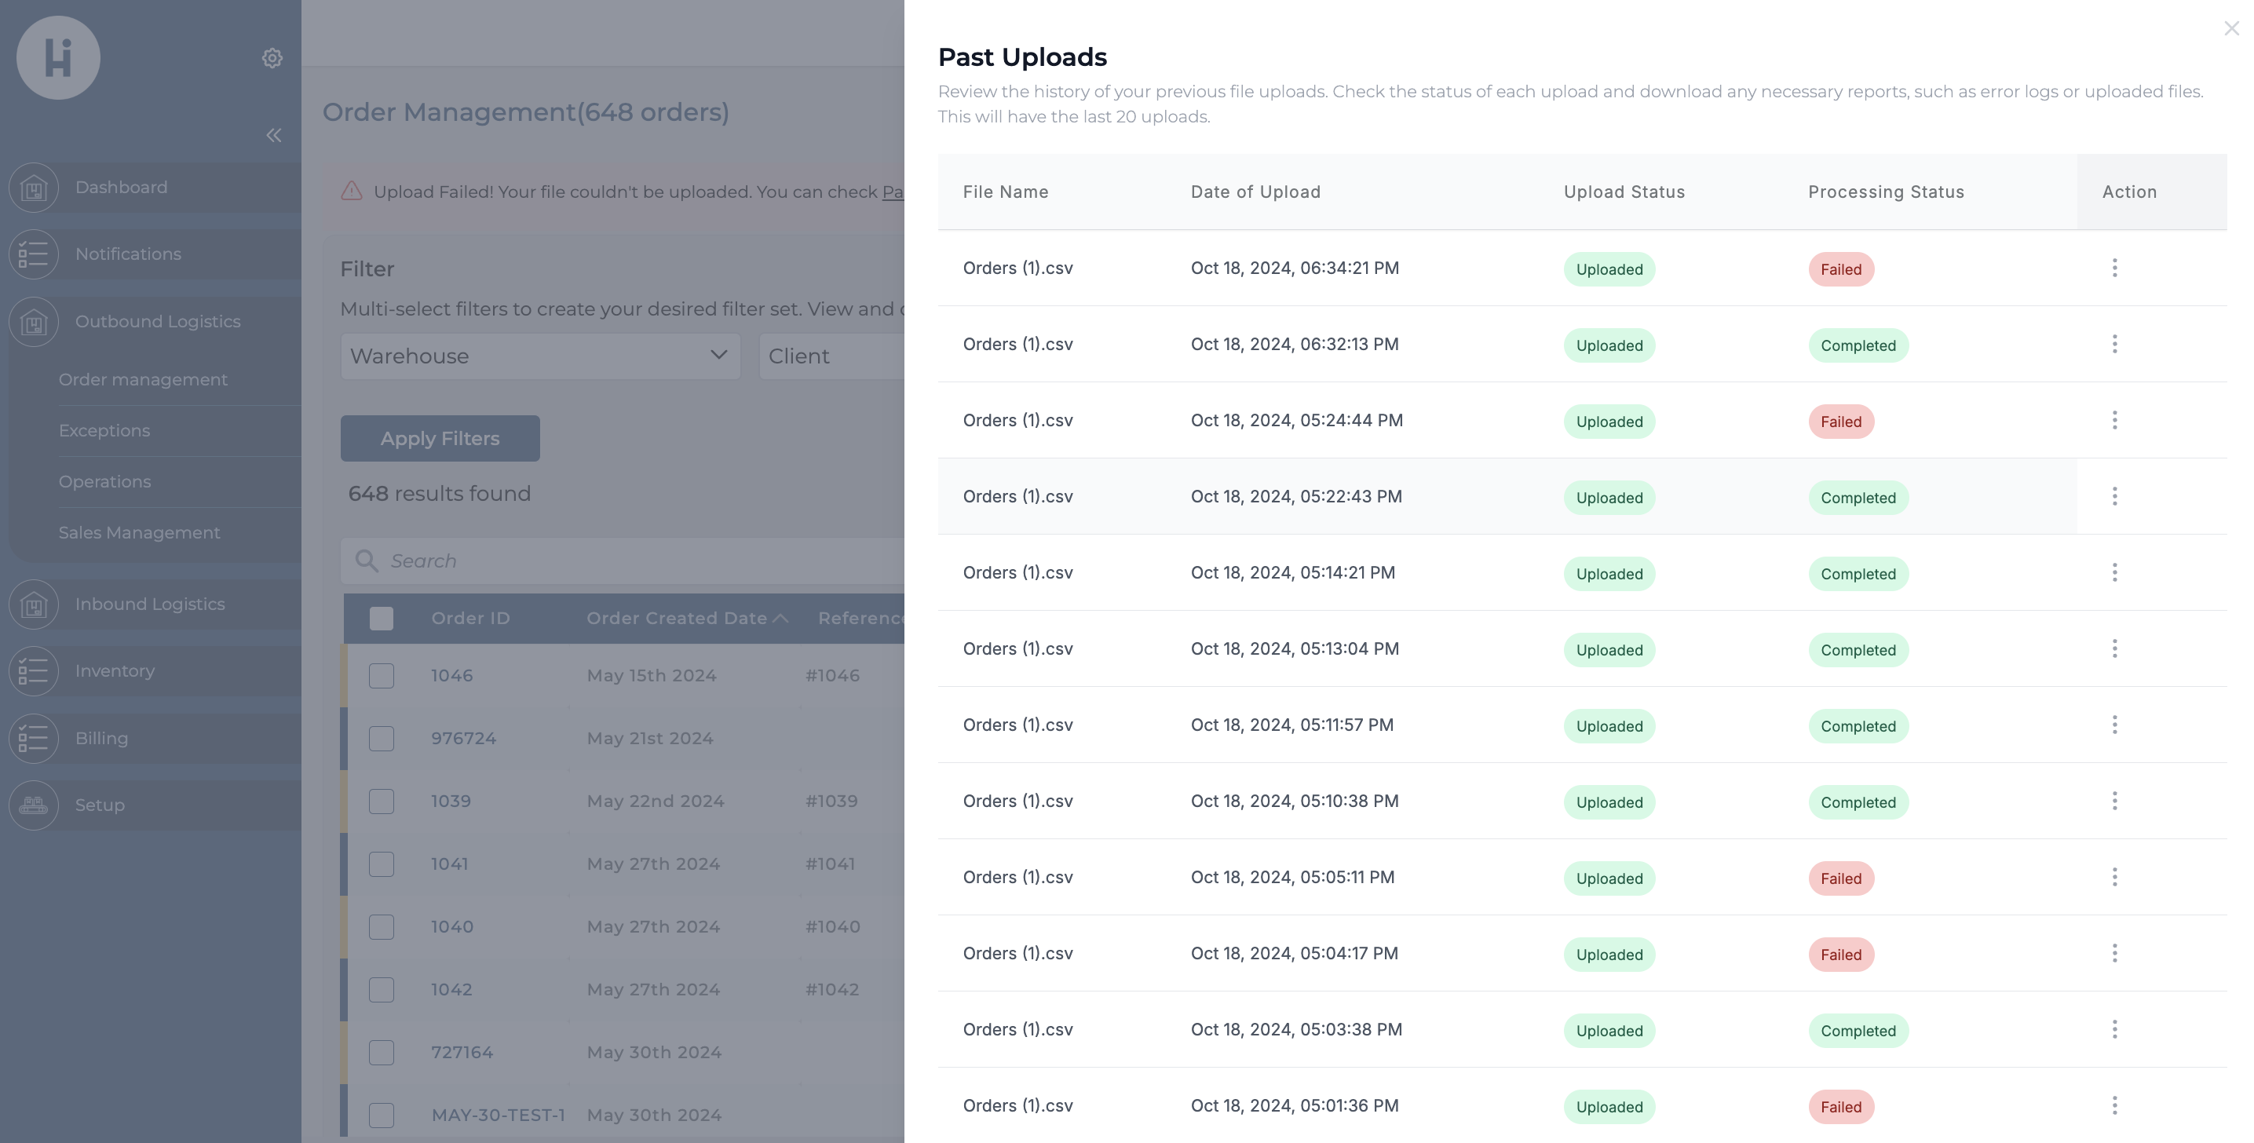Image resolution: width=2254 pixels, height=1143 pixels.
Task: Open the Client filter dropdown
Action: point(831,356)
